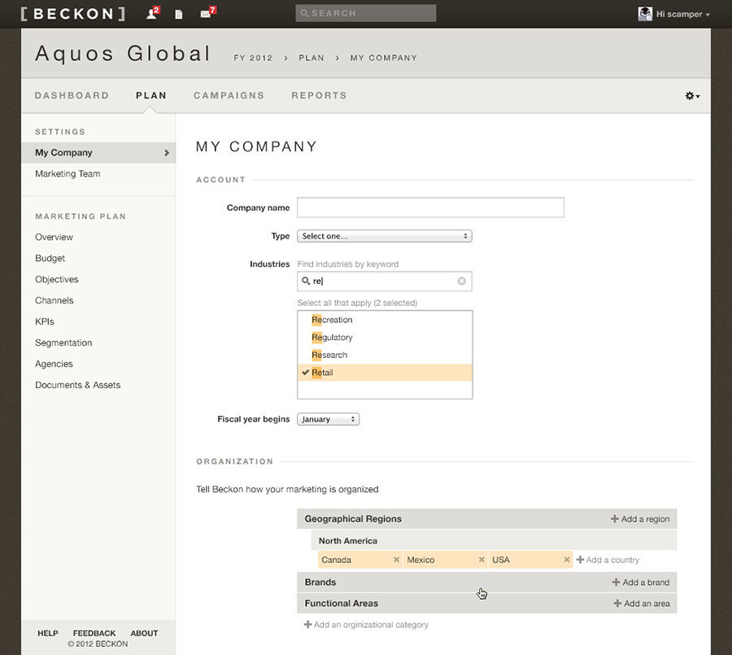Open My Company settings in sidebar
This screenshot has width=732, height=655.
coord(98,153)
